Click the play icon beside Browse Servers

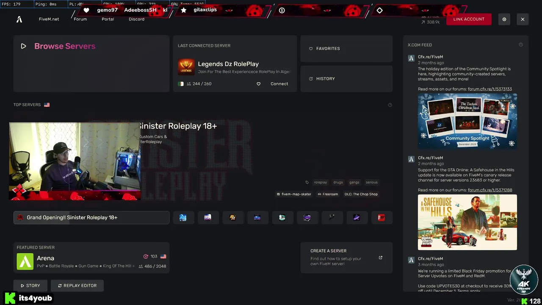coord(23,46)
